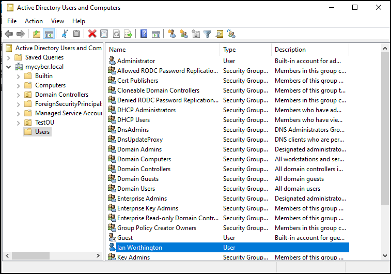Click the Guest user icon in the list
Viewport: 391px width, 274px height.
pos(113,237)
